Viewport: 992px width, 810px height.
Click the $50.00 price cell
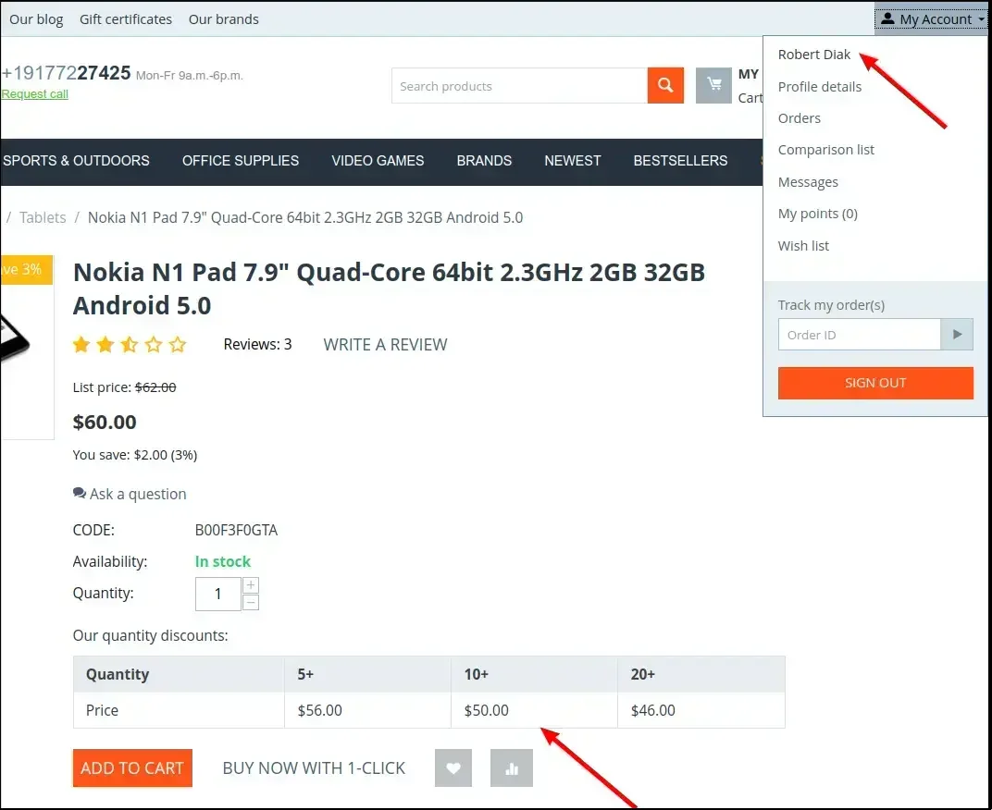[x=534, y=710]
